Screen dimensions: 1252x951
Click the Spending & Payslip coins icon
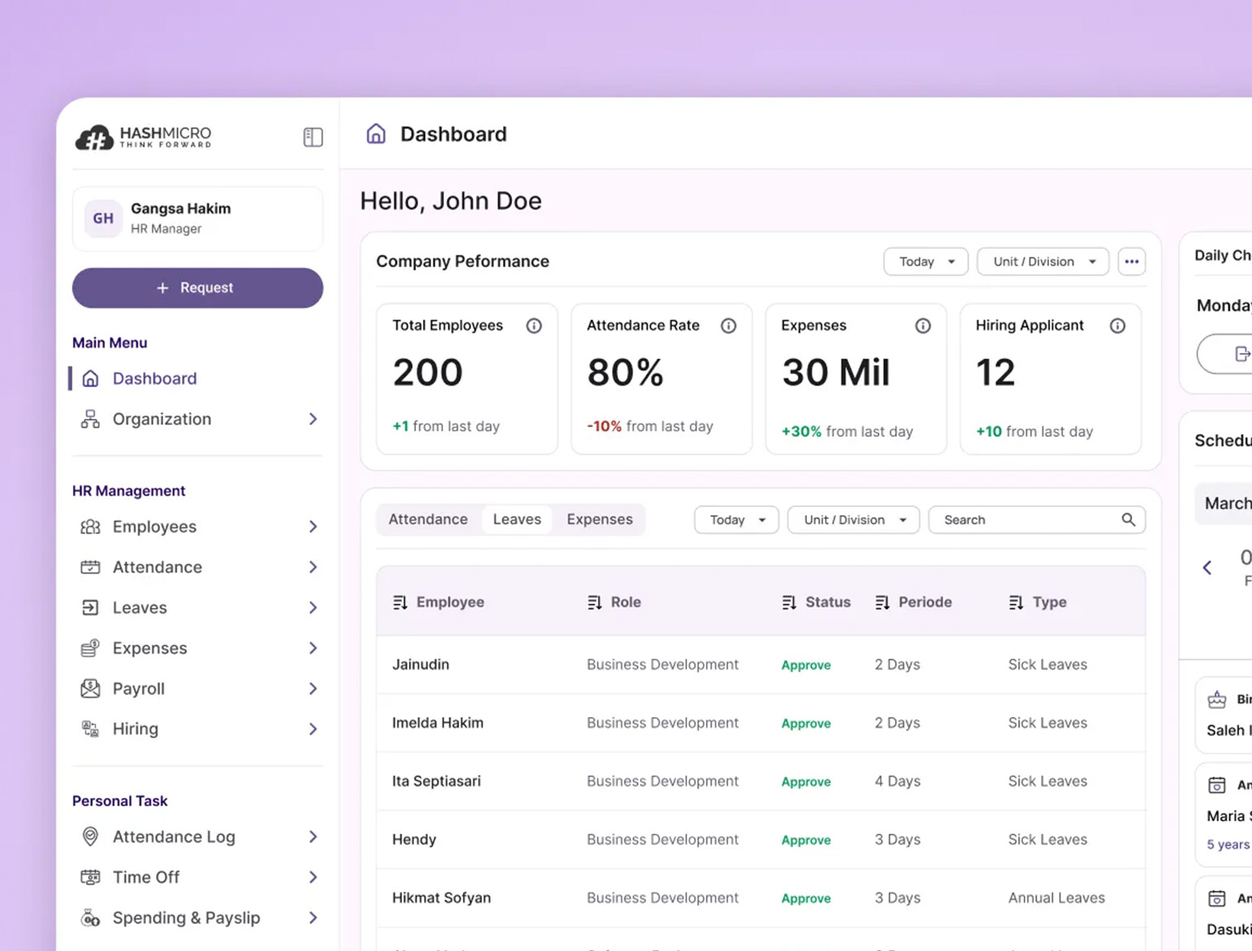pyautogui.click(x=90, y=918)
